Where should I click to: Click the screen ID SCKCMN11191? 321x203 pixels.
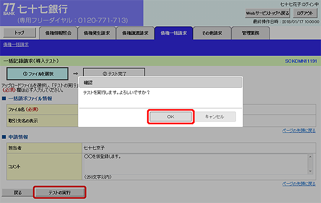coord(301,61)
